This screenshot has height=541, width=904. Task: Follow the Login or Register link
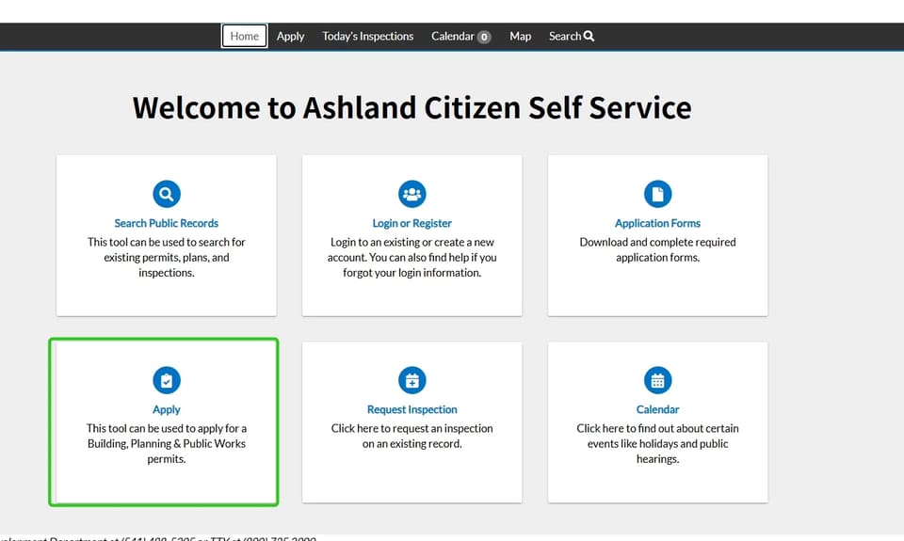click(412, 223)
